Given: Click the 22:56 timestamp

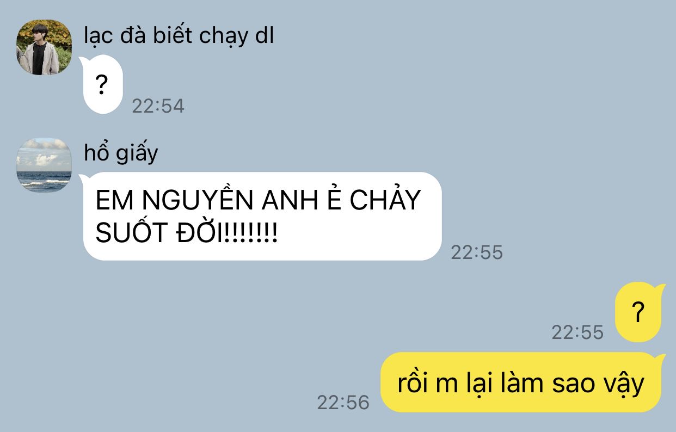Looking at the screenshot, I should 343,403.
